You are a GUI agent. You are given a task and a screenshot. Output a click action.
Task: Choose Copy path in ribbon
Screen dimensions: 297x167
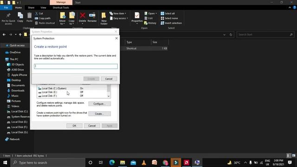[43, 18]
